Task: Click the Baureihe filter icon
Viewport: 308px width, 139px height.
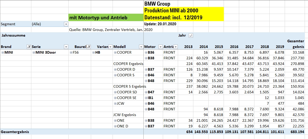Action: [89, 47]
